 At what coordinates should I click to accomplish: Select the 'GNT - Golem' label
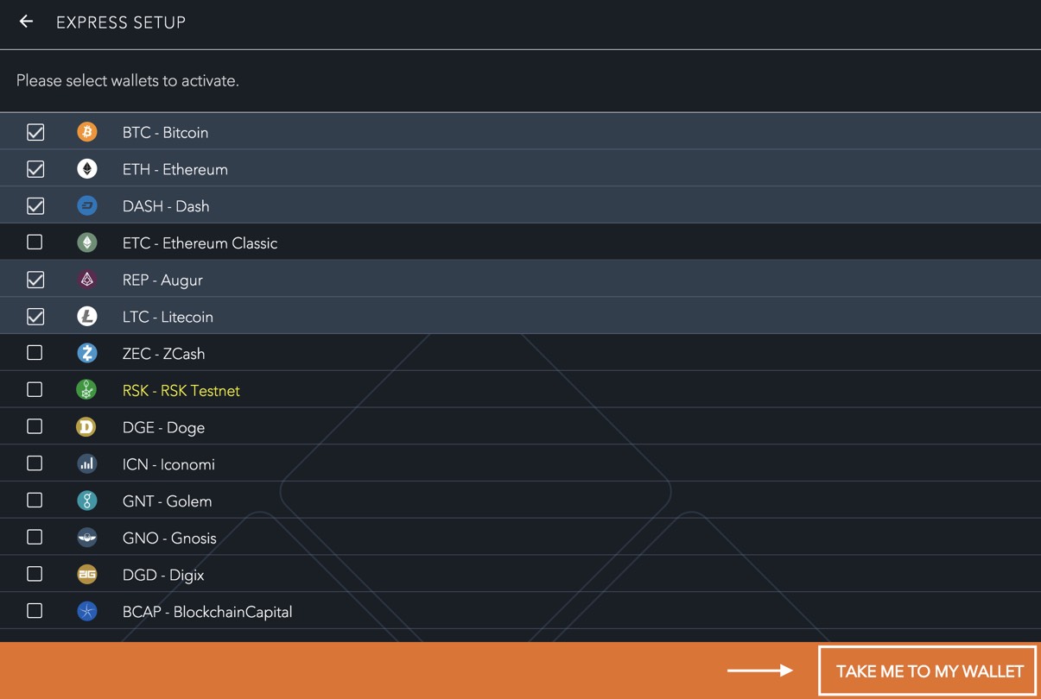(x=167, y=501)
